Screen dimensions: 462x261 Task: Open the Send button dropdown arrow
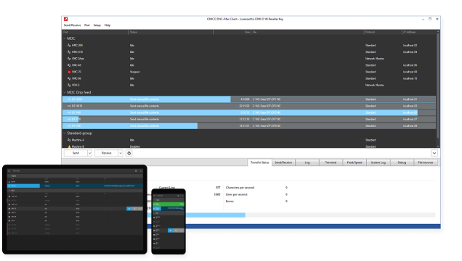(89, 153)
